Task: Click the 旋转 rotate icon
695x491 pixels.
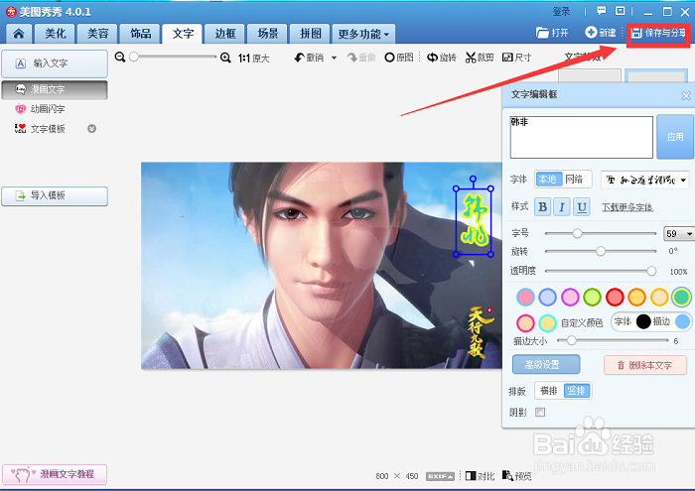Action: click(x=432, y=58)
